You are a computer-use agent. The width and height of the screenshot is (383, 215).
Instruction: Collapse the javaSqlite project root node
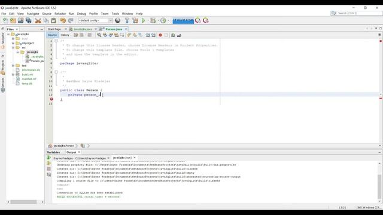pyautogui.click(x=8, y=34)
